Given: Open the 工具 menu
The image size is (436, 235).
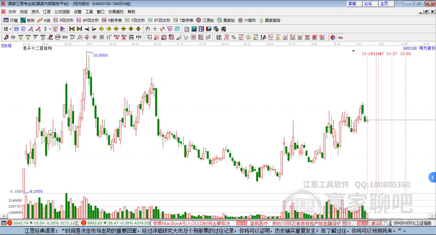Looking at the screenshot, I should [89, 12].
